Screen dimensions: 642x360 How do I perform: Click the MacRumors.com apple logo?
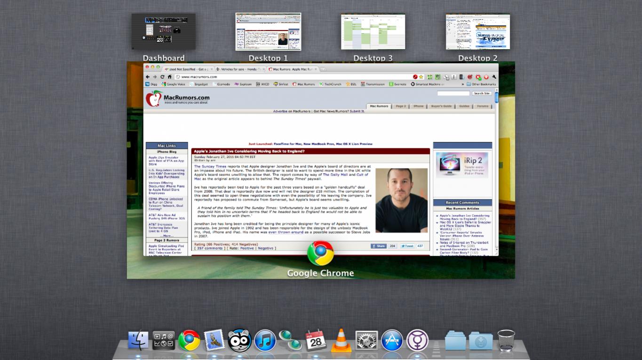tap(153, 99)
